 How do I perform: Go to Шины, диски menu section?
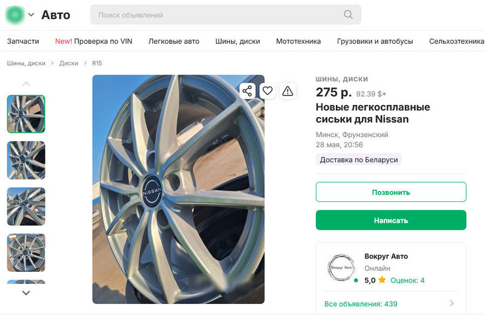[x=238, y=41]
